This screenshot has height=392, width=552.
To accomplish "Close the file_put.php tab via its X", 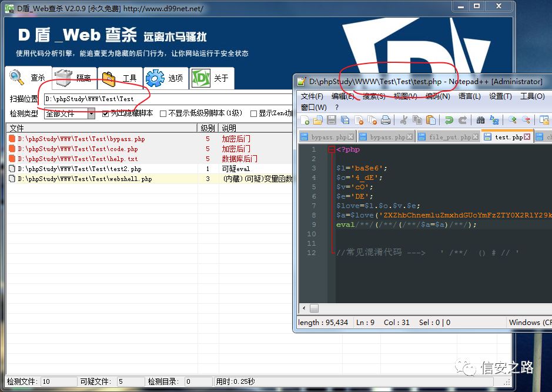I will [x=475, y=137].
